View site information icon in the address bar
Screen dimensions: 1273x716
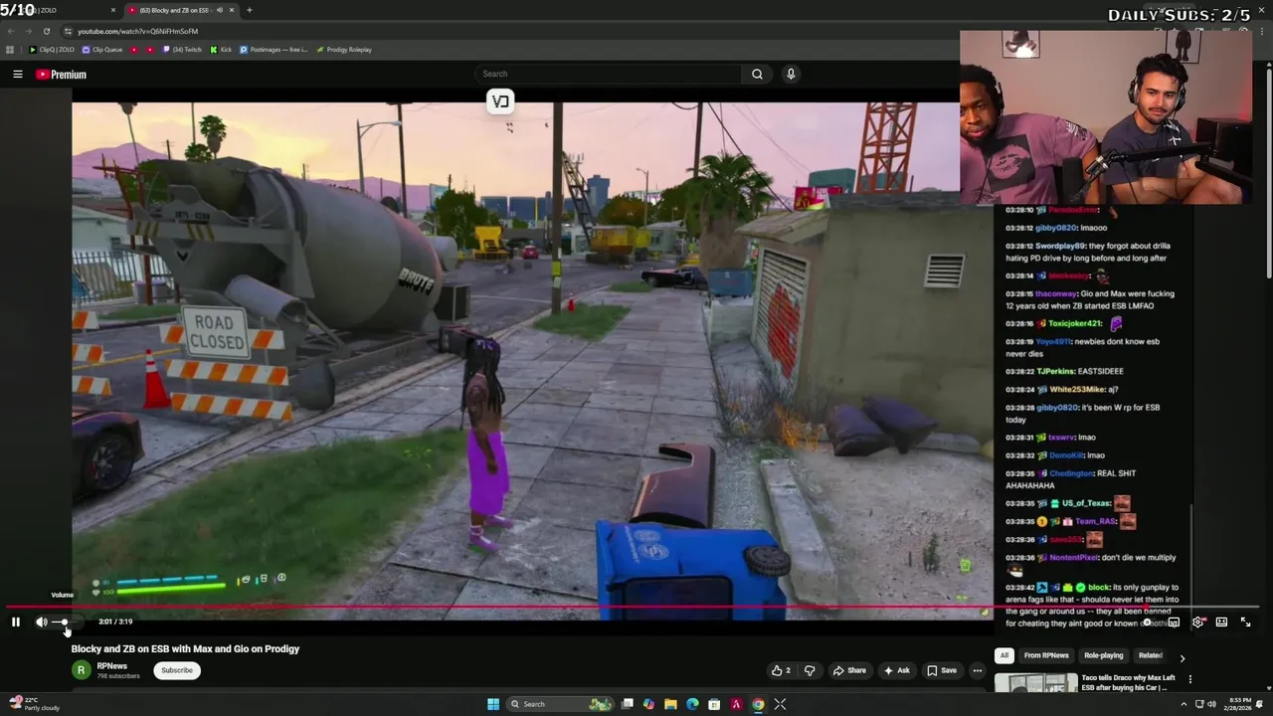click(x=66, y=31)
